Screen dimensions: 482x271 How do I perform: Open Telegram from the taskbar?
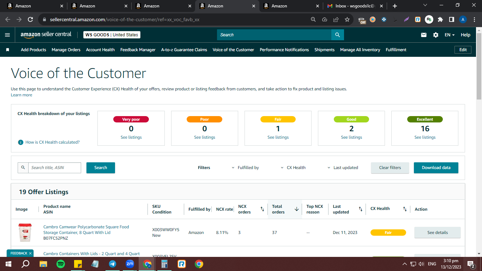point(113,264)
